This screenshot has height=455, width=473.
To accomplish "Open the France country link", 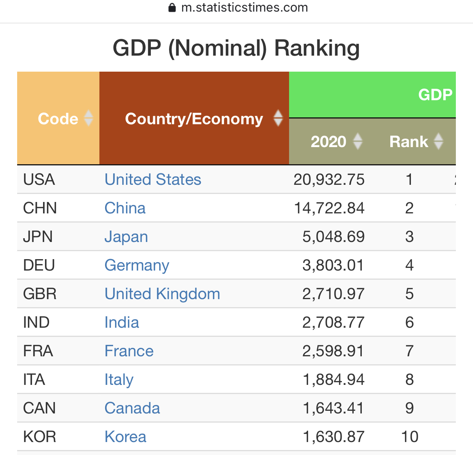I will [129, 351].
